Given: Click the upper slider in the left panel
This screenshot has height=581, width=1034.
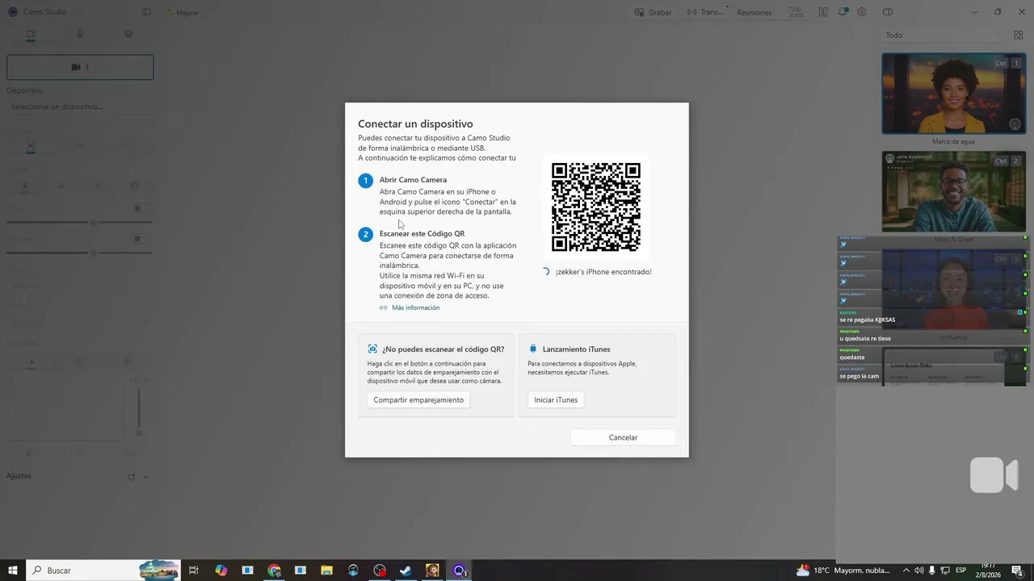Looking at the screenshot, I should (79, 222).
